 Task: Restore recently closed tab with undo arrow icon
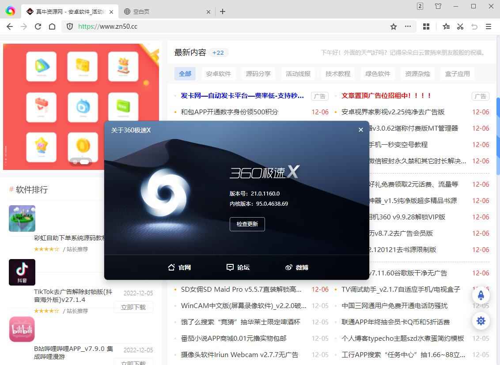pos(474,26)
